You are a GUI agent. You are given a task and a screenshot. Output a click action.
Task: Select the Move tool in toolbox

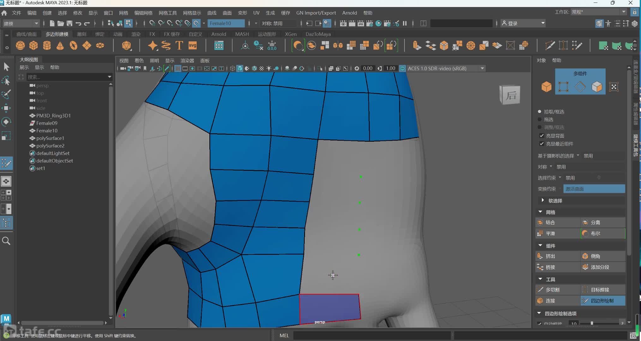(x=6, y=108)
